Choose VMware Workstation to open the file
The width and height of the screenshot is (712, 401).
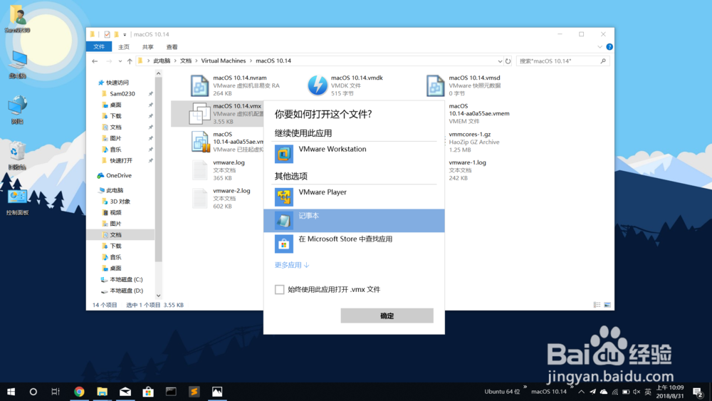pos(354,154)
